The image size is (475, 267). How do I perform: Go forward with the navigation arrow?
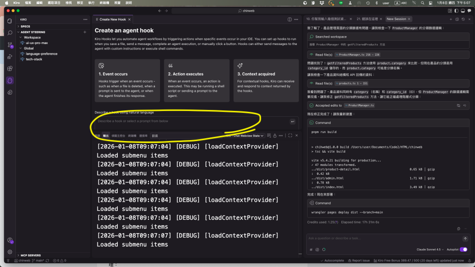point(166,11)
